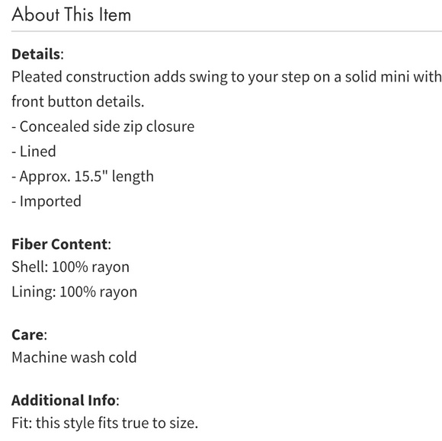The width and height of the screenshot is (442, 441).
Task: Click the About This Item heading
Action: 72,14
